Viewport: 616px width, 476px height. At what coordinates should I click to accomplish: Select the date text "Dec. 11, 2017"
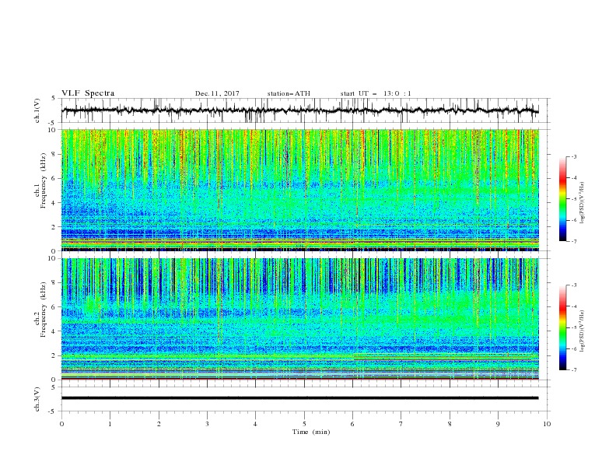[217, 93]
